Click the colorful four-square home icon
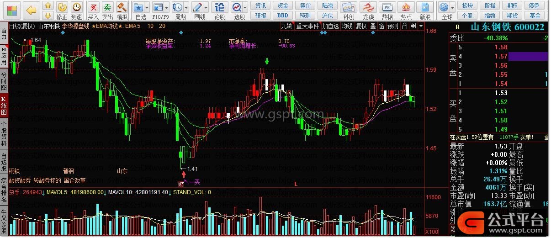The width and height of the screenshot is (551, 238). 12,10
